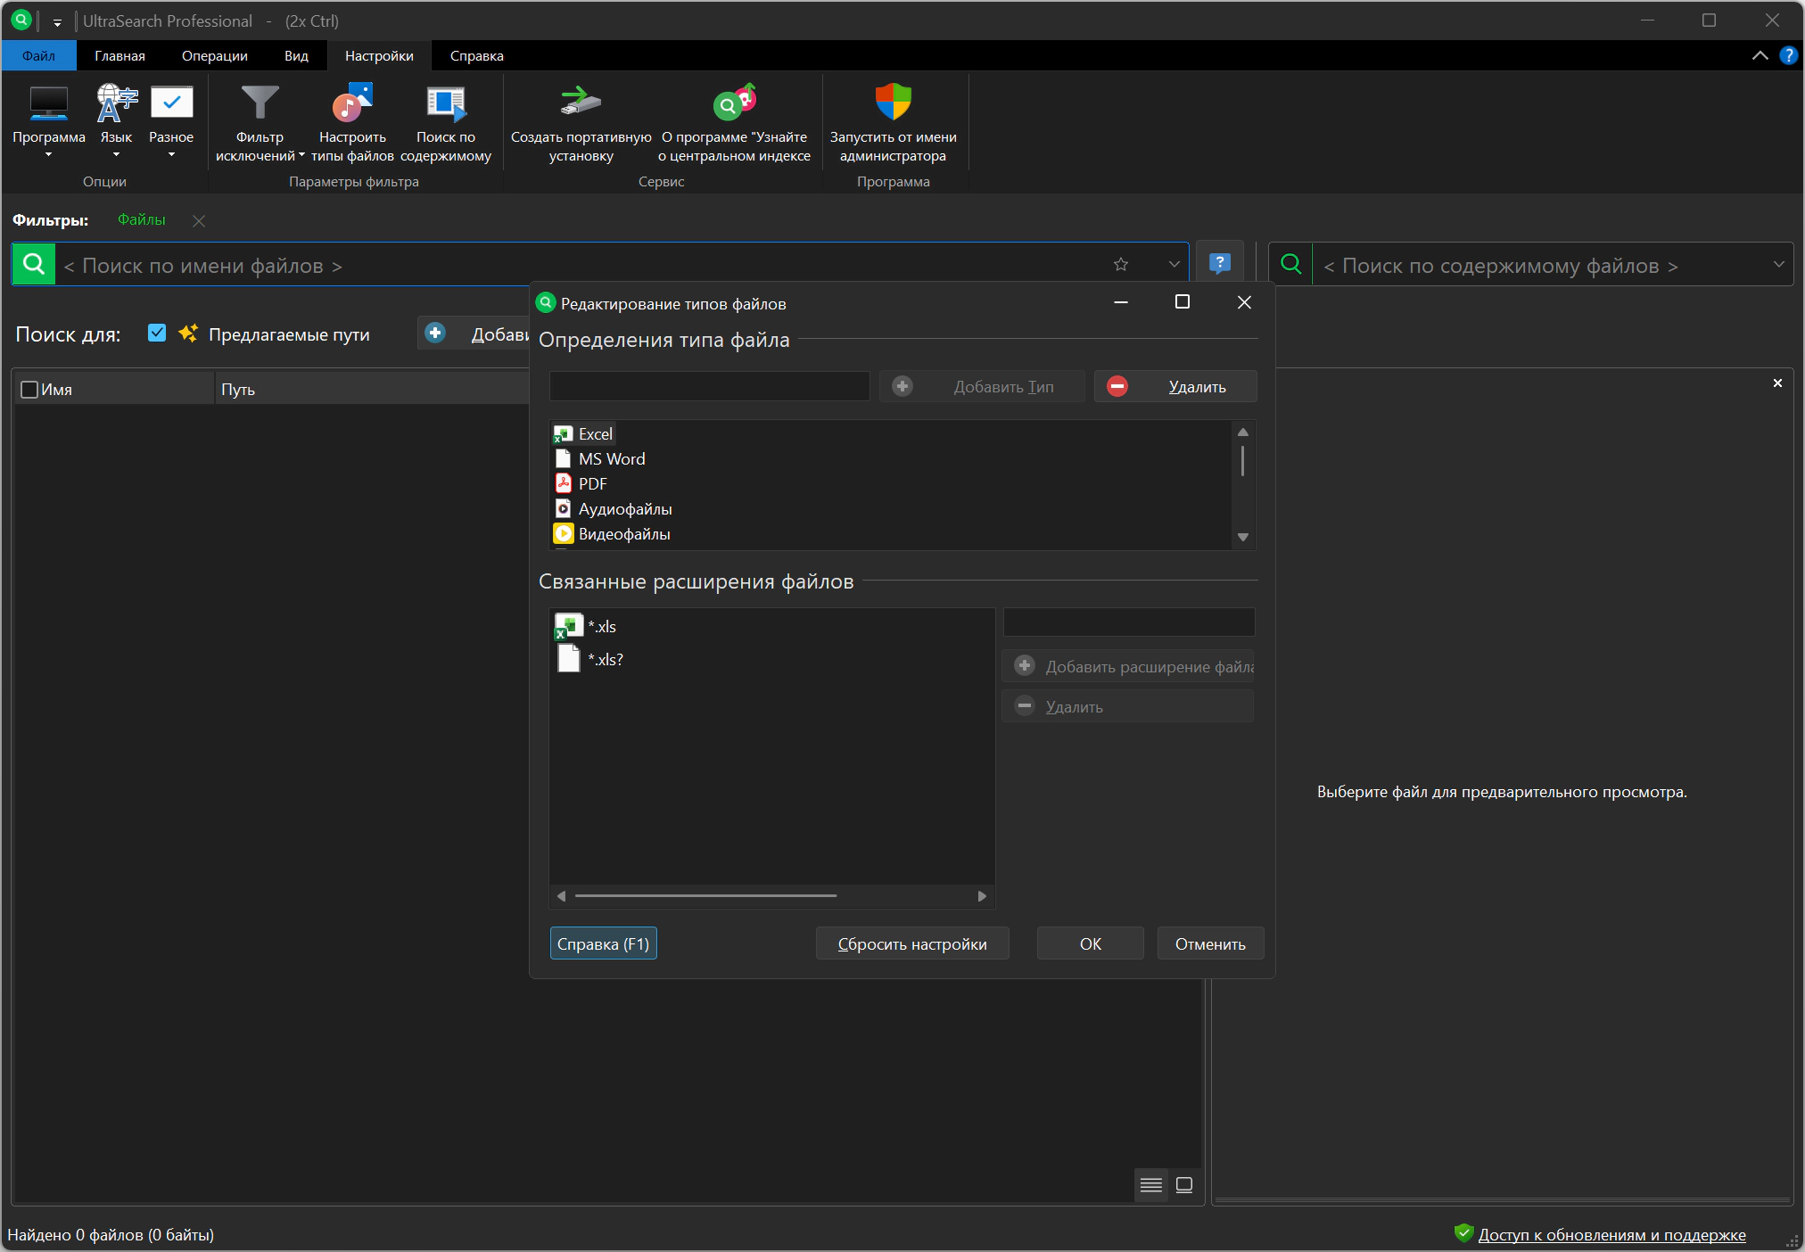
Task: Click the favorites star in the search bar
Action: [x=1121, y=265]
